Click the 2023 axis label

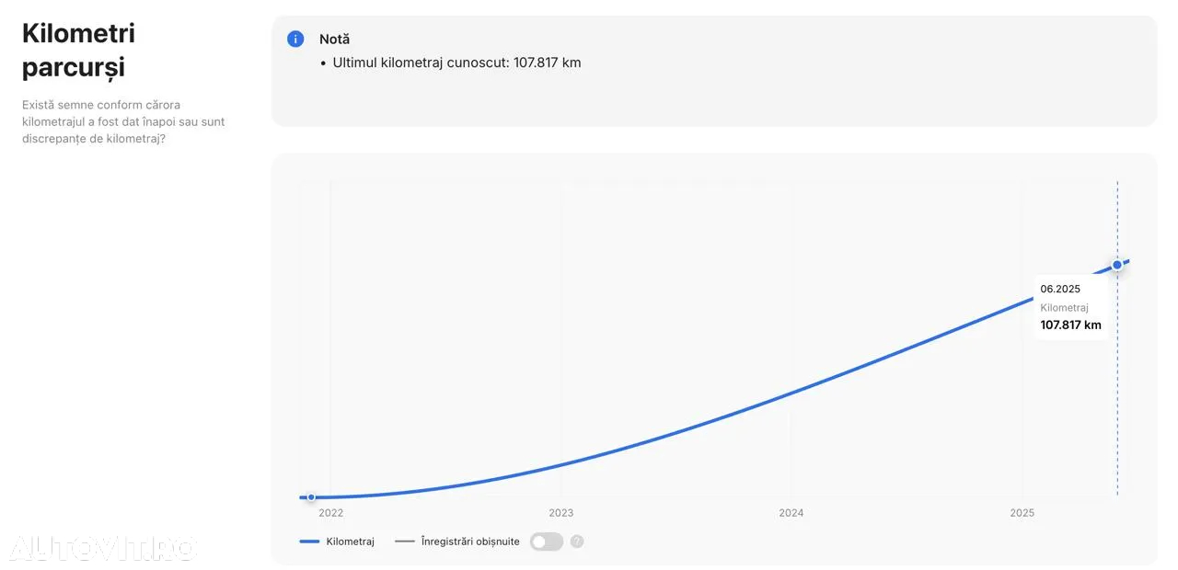[560, 513]
